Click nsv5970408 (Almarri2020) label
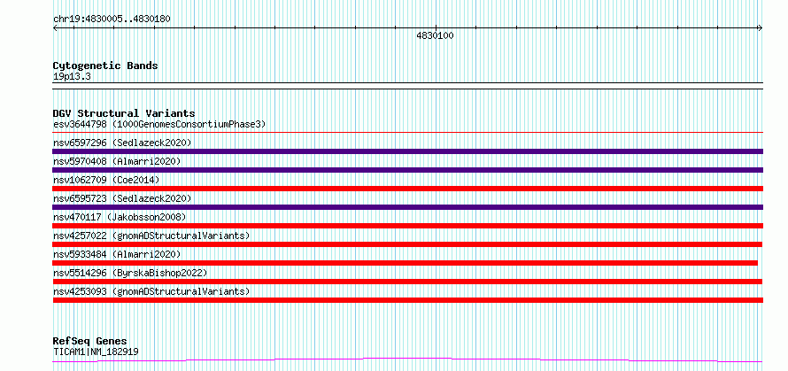Viewport: 788px width, 371px height. point(117,161)
